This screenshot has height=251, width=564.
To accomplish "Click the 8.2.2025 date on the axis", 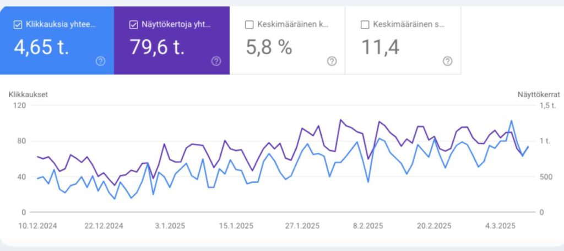I will [368, 226].
